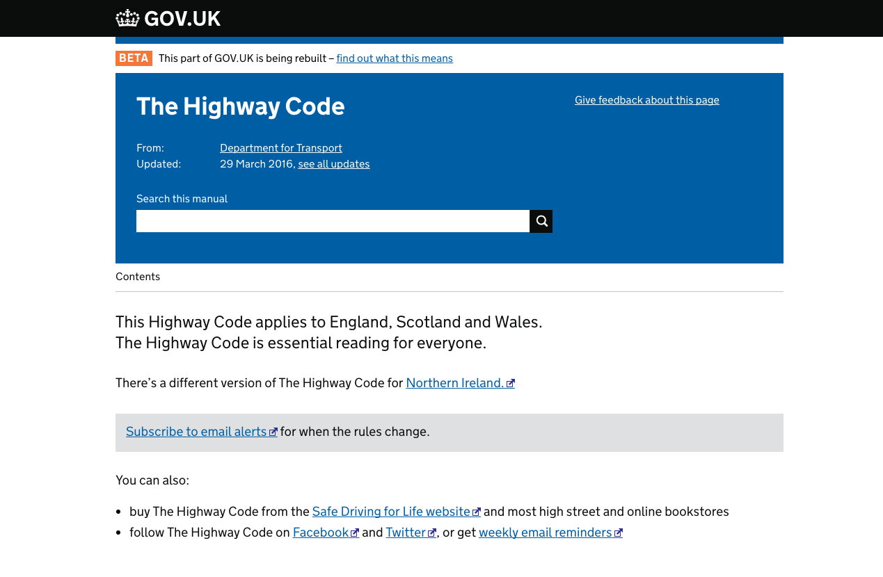This screenshot has height=577, width=883.
Task: Give feedback about this page
Action: coord(647,100)
